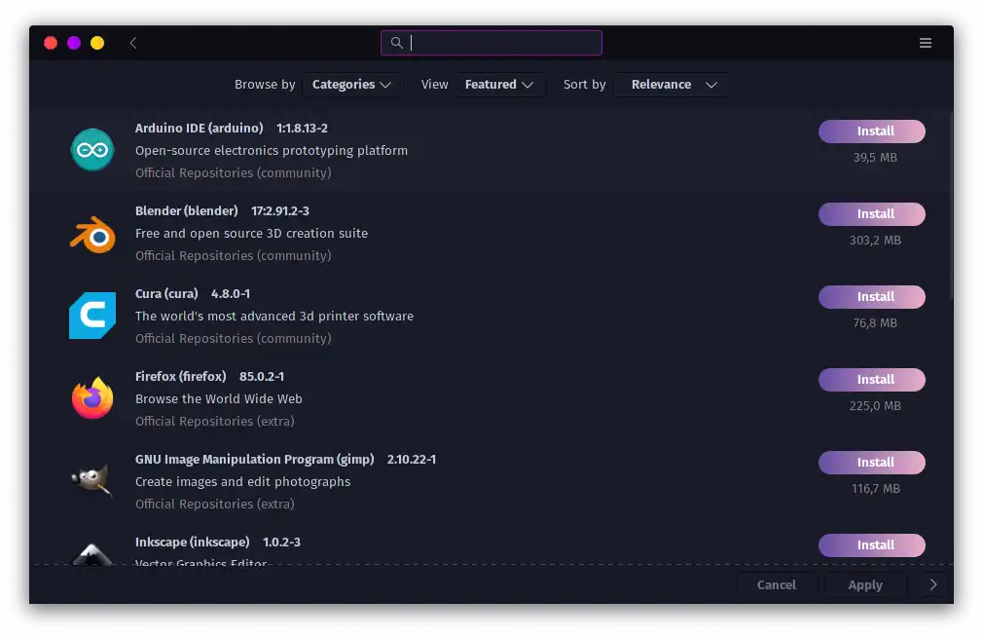Install the Blender package
Viewport: 983px width, 637px height.
click(x=872, y=214)
